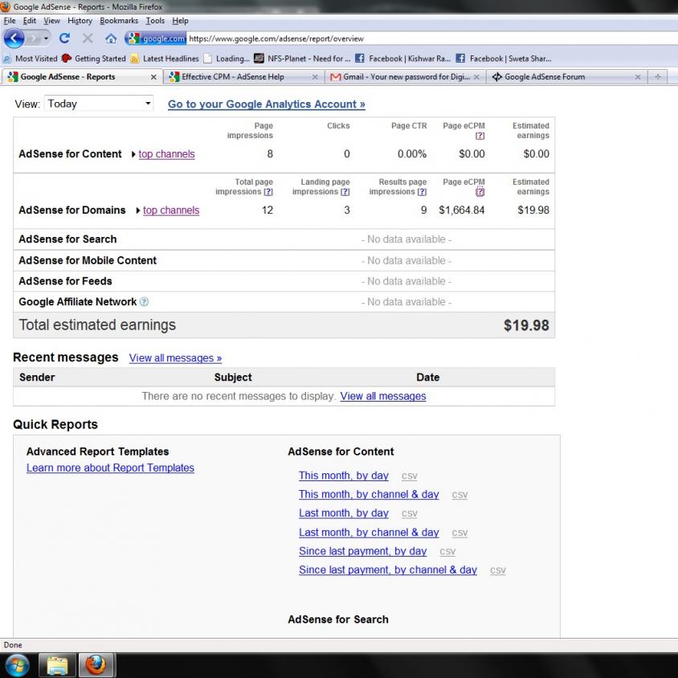This screenshot has height=678, width=678.
Task: Download csv for Since last payment, by day
Action: coord(447,552)
